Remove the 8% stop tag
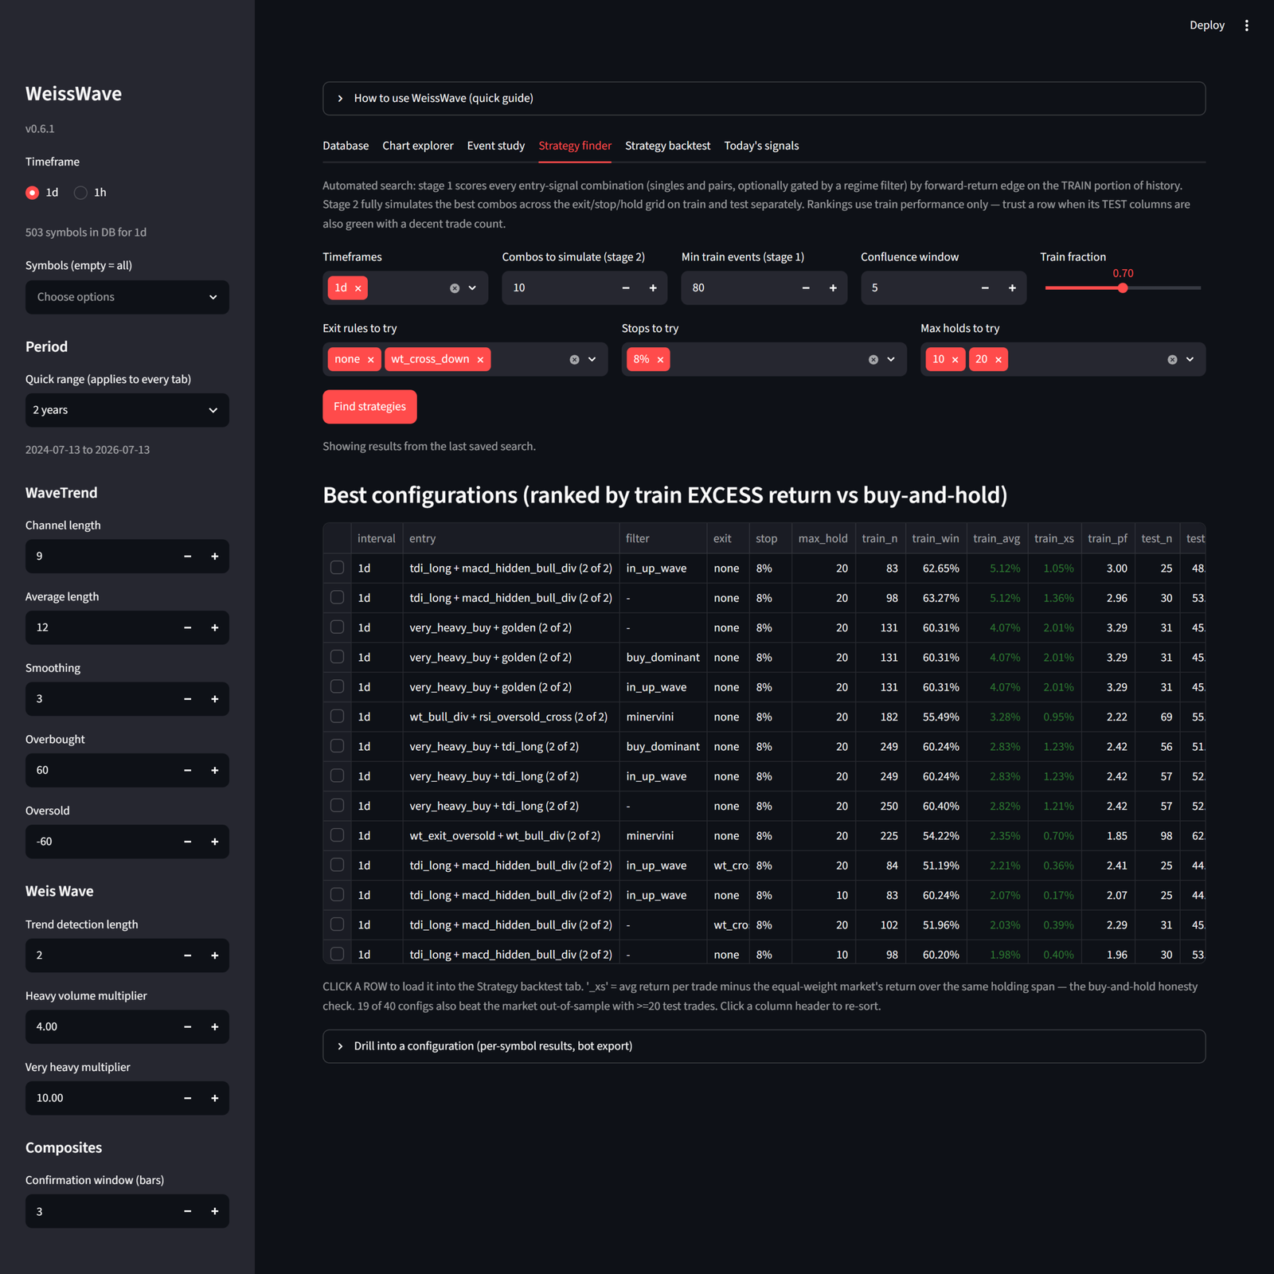The width and height of the screenshot is (1274, 1274). point(660,360)
